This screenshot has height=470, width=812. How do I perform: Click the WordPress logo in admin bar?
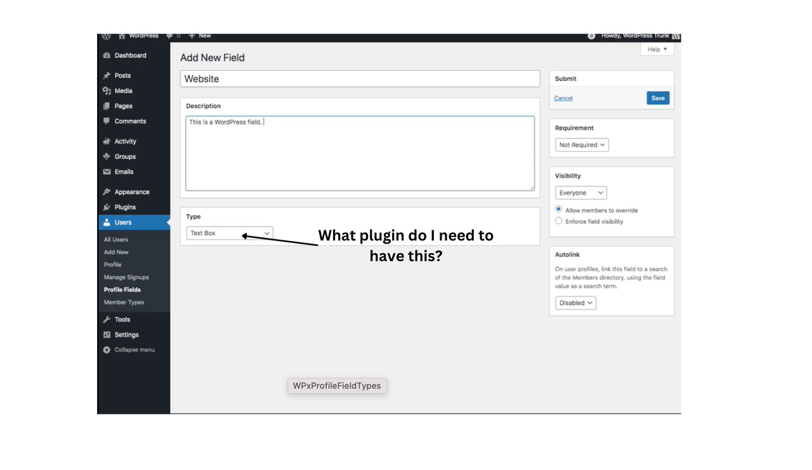click(x=107, y=36)
